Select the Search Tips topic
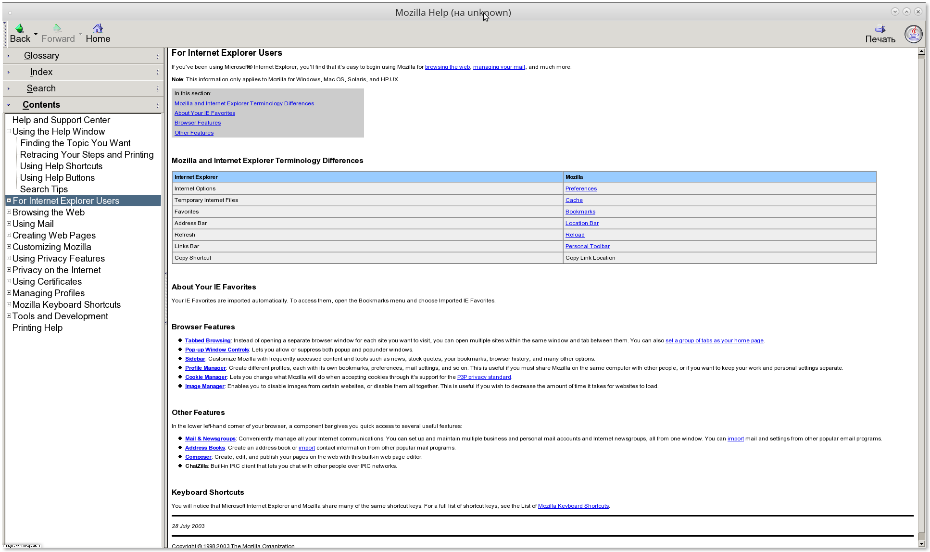The width and height of the screenshot is (930, 552). pos(44,189)
